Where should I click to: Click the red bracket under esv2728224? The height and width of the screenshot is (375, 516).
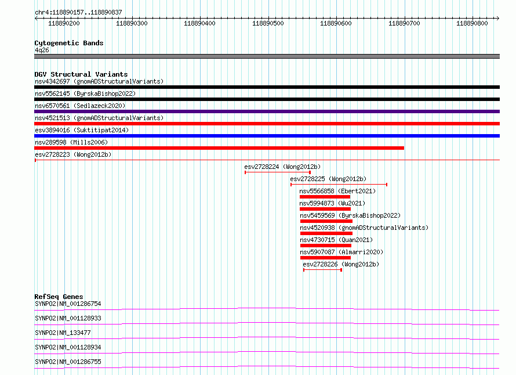(278, 172)
